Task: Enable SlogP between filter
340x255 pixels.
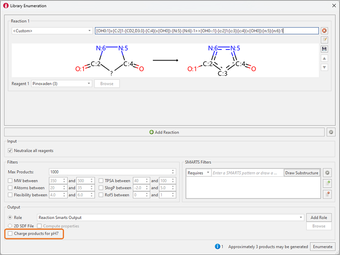Action: click(x=101, y=188)
